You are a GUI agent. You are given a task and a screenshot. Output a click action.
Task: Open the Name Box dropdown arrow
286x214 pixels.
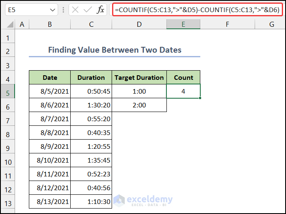coord(53,10)
